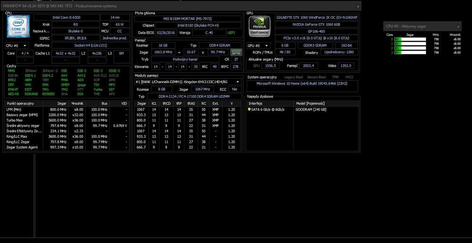Click the GIGABYTE GTX 1060 WindForce card name
This screenshot has width=472, height=243.
[316, 17]
